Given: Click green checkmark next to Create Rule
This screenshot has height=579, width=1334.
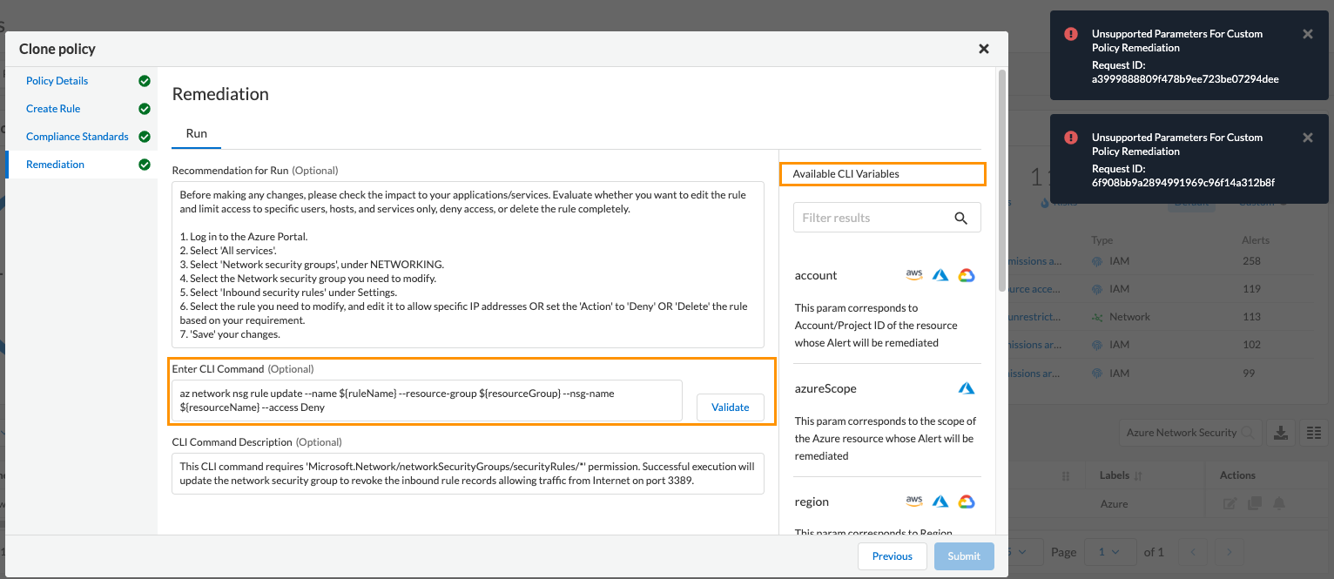Looking at the screenshot, I should 145,109.
